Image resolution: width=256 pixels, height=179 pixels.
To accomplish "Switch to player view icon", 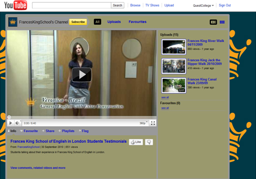I will [x=213, y=22].
